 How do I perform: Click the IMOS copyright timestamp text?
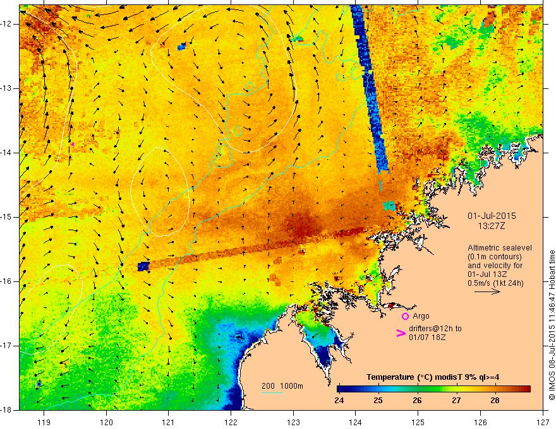pyautogui.click(x=552, y=325)
